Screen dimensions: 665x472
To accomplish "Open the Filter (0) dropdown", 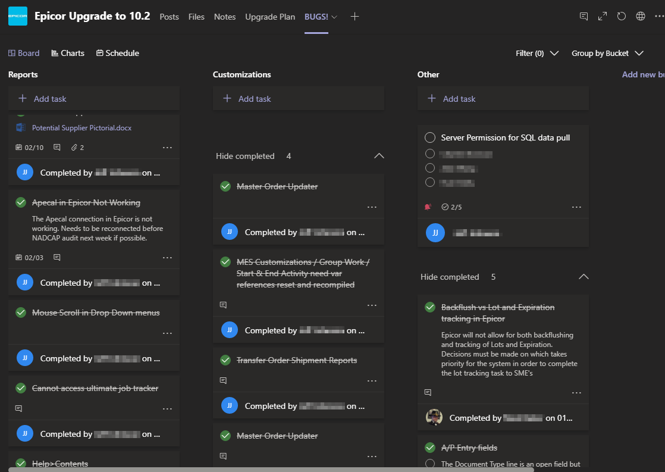I will pyautogui.click(x=537, y=53).
